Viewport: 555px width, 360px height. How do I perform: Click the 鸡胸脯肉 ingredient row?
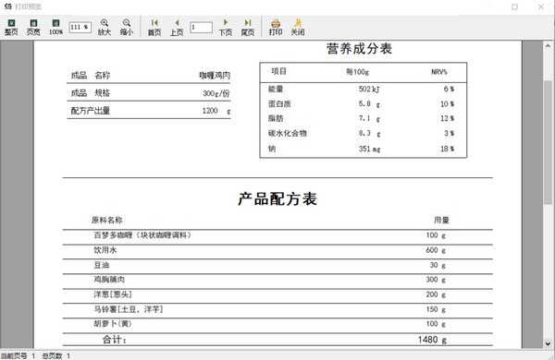pos(277,280)
